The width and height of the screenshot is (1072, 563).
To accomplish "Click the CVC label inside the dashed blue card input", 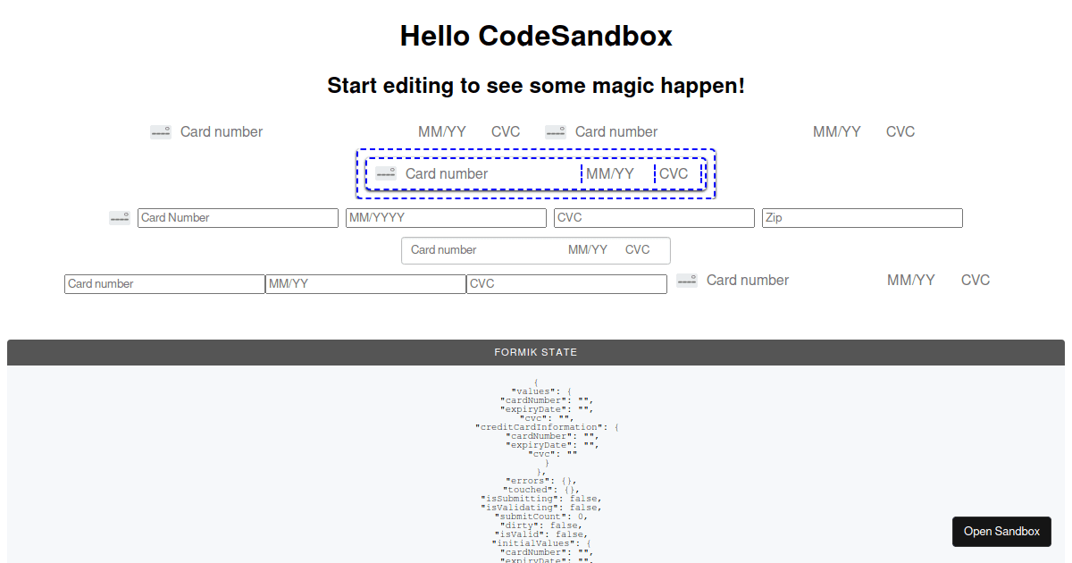I will tap(675, 173).
